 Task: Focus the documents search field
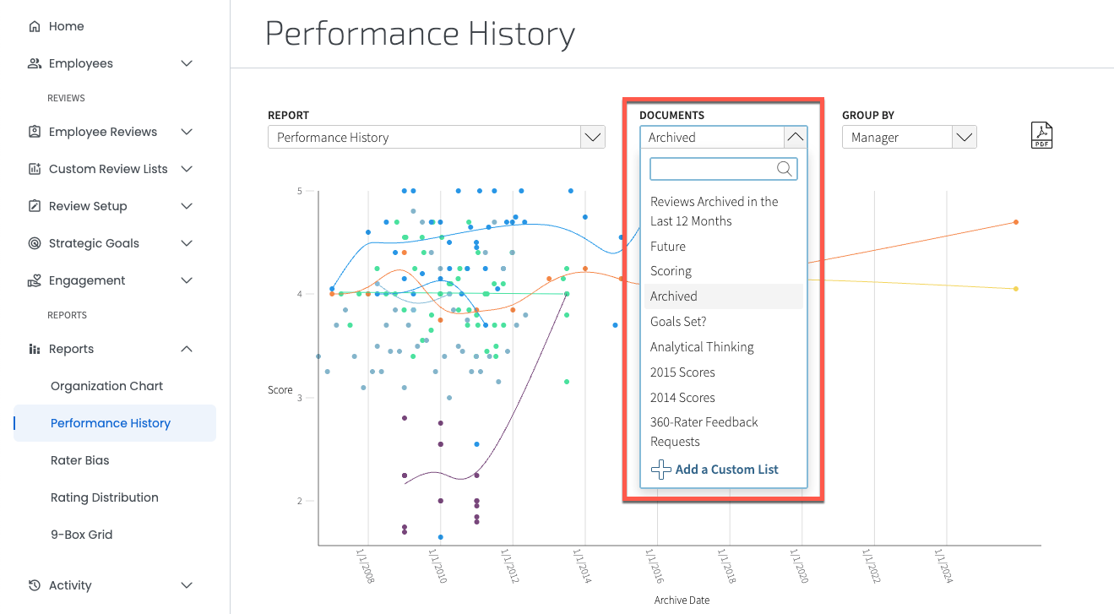pos(723,169)
